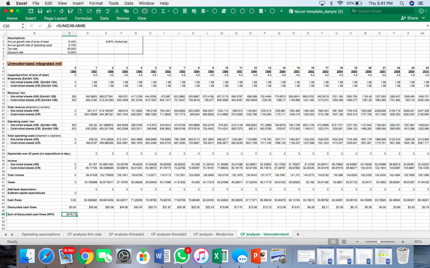
Task: Click the Save icon in the toolbar
Action: click(40, 11)
